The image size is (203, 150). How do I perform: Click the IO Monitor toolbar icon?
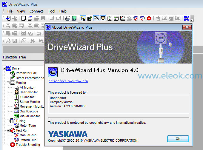click(110, 18)
